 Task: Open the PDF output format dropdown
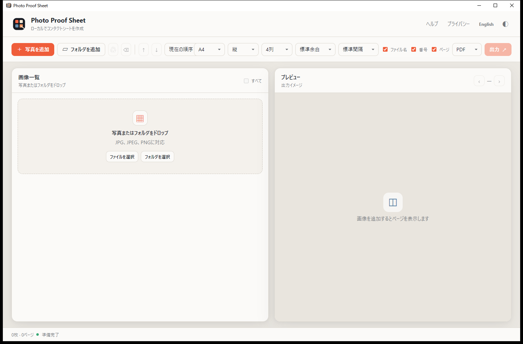pyautogui.click(x=467, y=50)
